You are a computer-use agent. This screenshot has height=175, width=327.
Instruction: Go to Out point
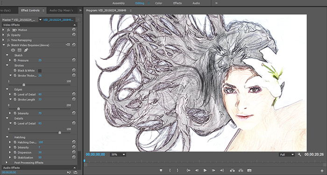(x=222, y=170)
